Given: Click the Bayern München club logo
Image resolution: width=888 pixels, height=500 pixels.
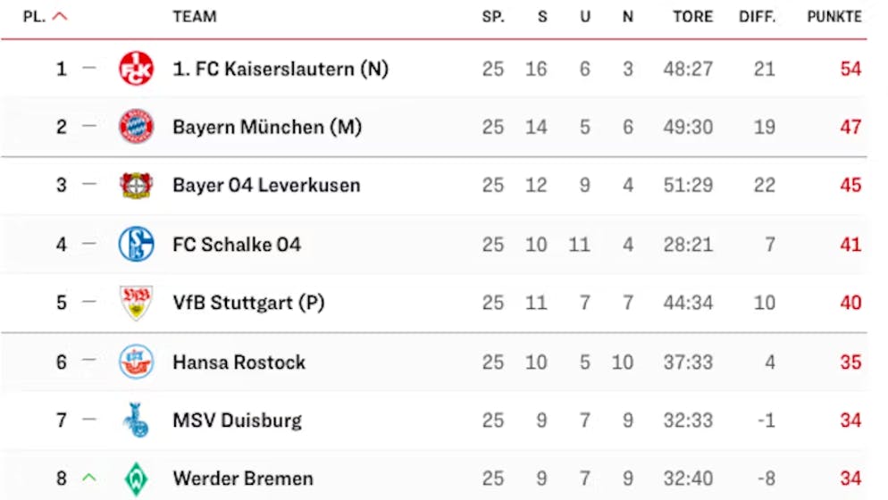Looking at the screenshot, I should tap(137, 127).
